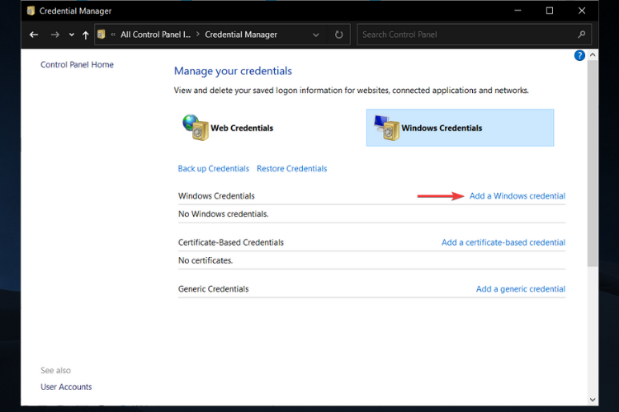
Task: Open Back up Credentials
Action: click(x=213, y=169)
